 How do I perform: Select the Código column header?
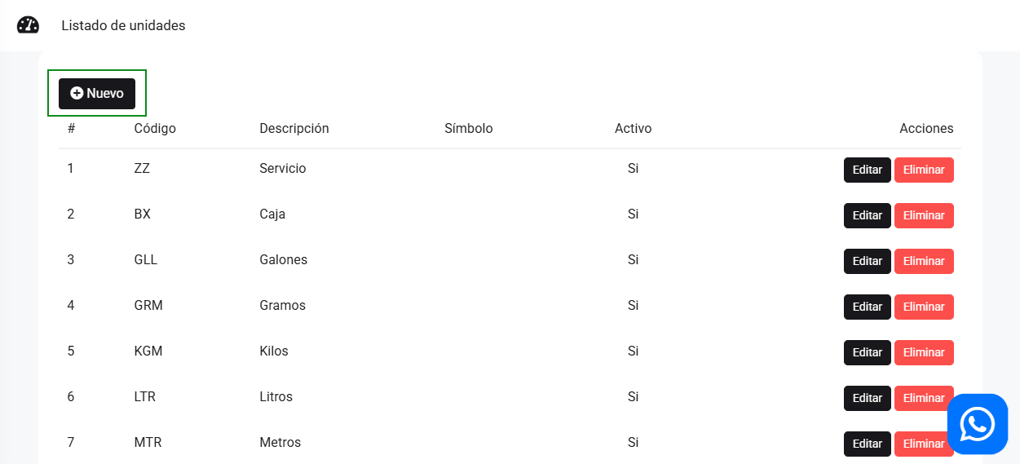click(155, 129)
